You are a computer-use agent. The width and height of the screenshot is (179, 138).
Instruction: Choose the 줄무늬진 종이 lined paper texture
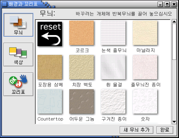tap(145, 67)
